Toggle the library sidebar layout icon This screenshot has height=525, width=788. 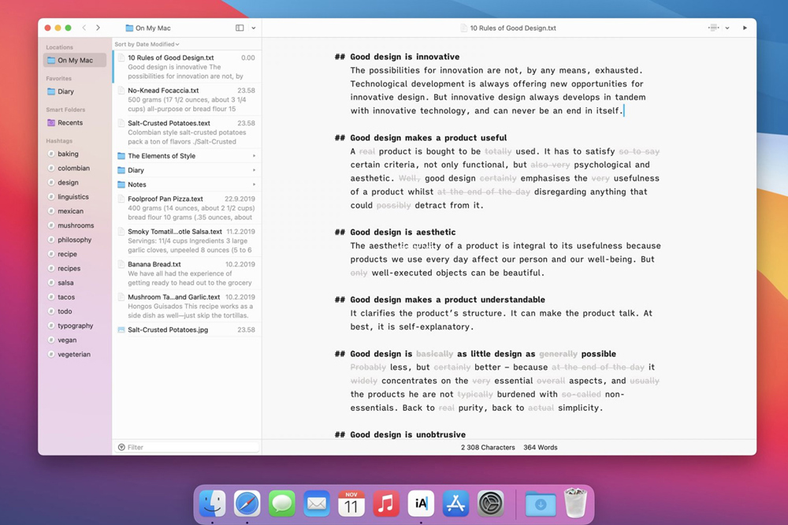[240, 28]
